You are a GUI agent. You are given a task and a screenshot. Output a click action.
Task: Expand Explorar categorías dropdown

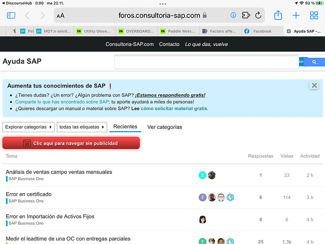tap(28, 127)
